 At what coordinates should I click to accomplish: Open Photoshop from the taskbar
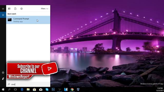(53, 89)
